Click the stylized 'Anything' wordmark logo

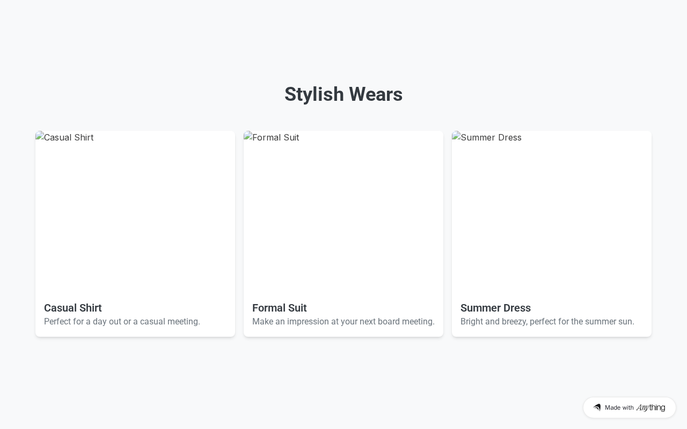pyautogui.click(x=651, y=408)
